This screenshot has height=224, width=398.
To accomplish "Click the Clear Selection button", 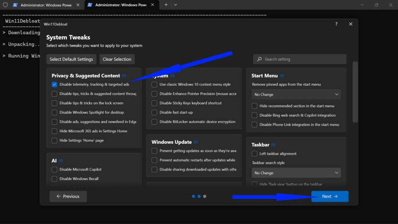I will click(117, 59).
